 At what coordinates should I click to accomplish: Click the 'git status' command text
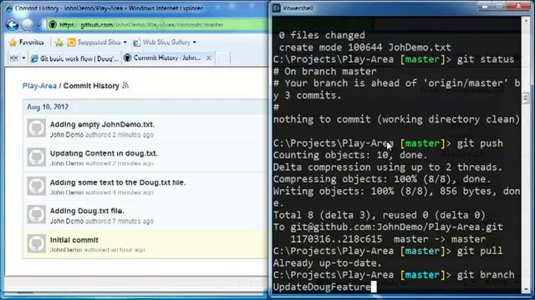click(486, 59)
